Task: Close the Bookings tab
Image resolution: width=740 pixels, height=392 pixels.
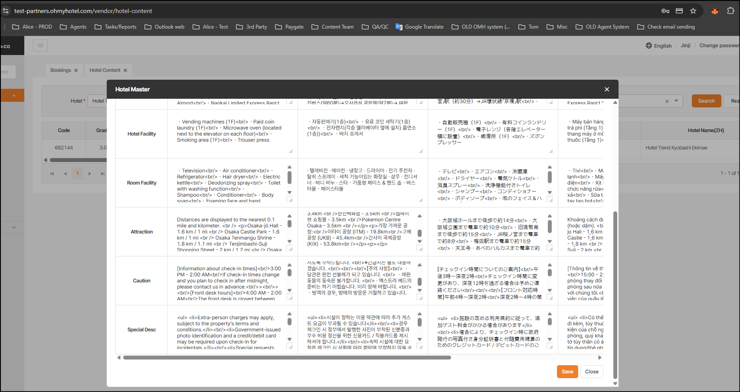Action: [x=76, y=71]
